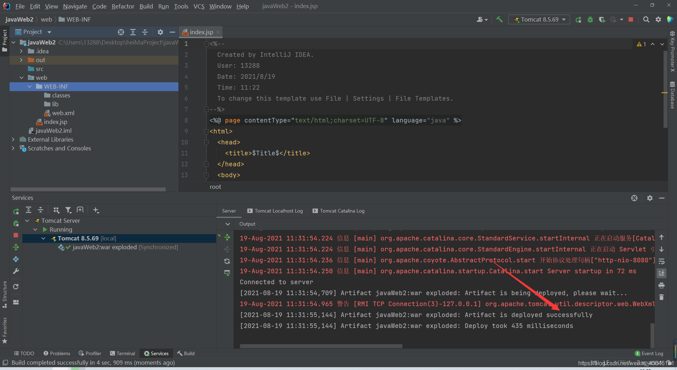Viewport: 677px width, 370px height.
Task: Open the TODO tool window
Action: coord(24,353)
